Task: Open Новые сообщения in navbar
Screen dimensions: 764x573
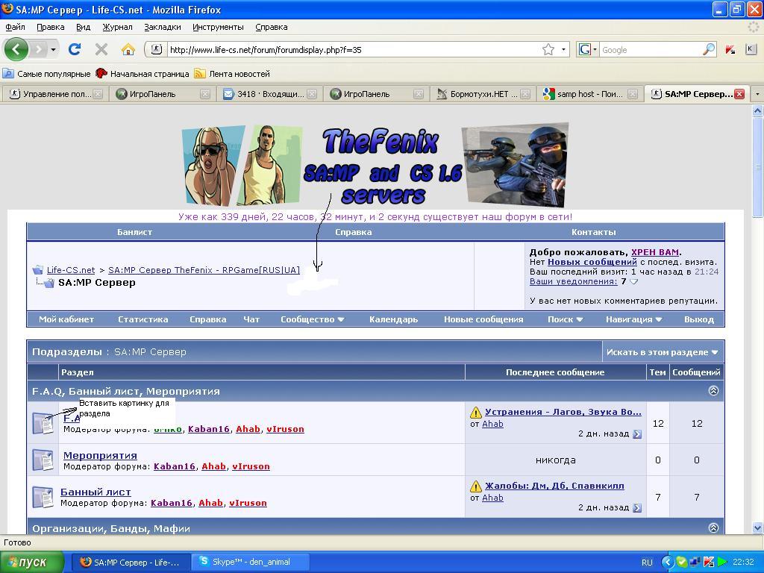Action: (483, 319)
